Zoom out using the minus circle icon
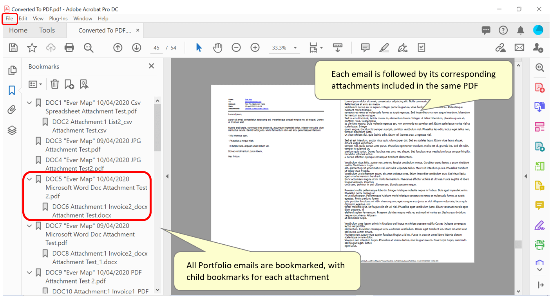The width and height of the screenshot is (550, 298). click(x=236, y=48)
